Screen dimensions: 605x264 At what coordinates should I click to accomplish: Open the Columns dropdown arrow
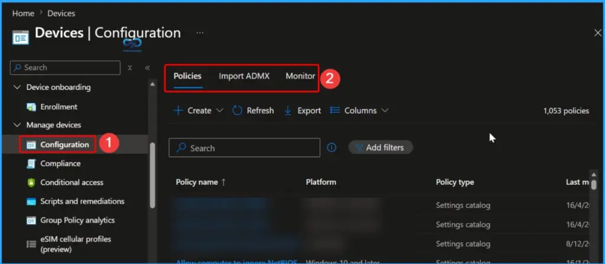pyautogui.click(x=385, y=111)
